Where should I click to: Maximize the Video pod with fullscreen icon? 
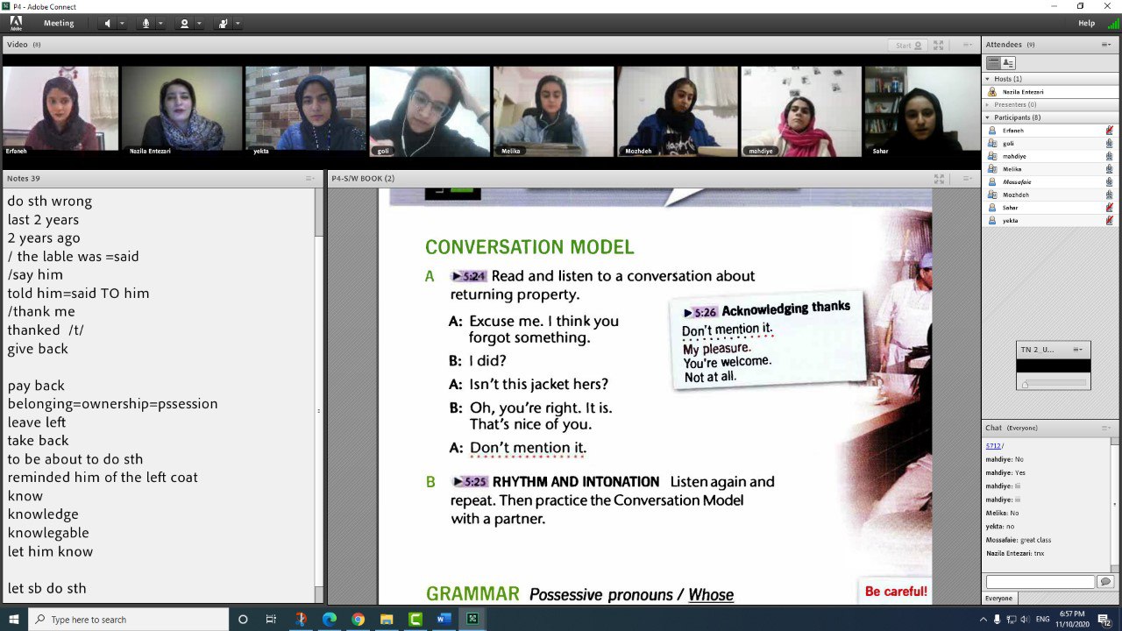938,45
